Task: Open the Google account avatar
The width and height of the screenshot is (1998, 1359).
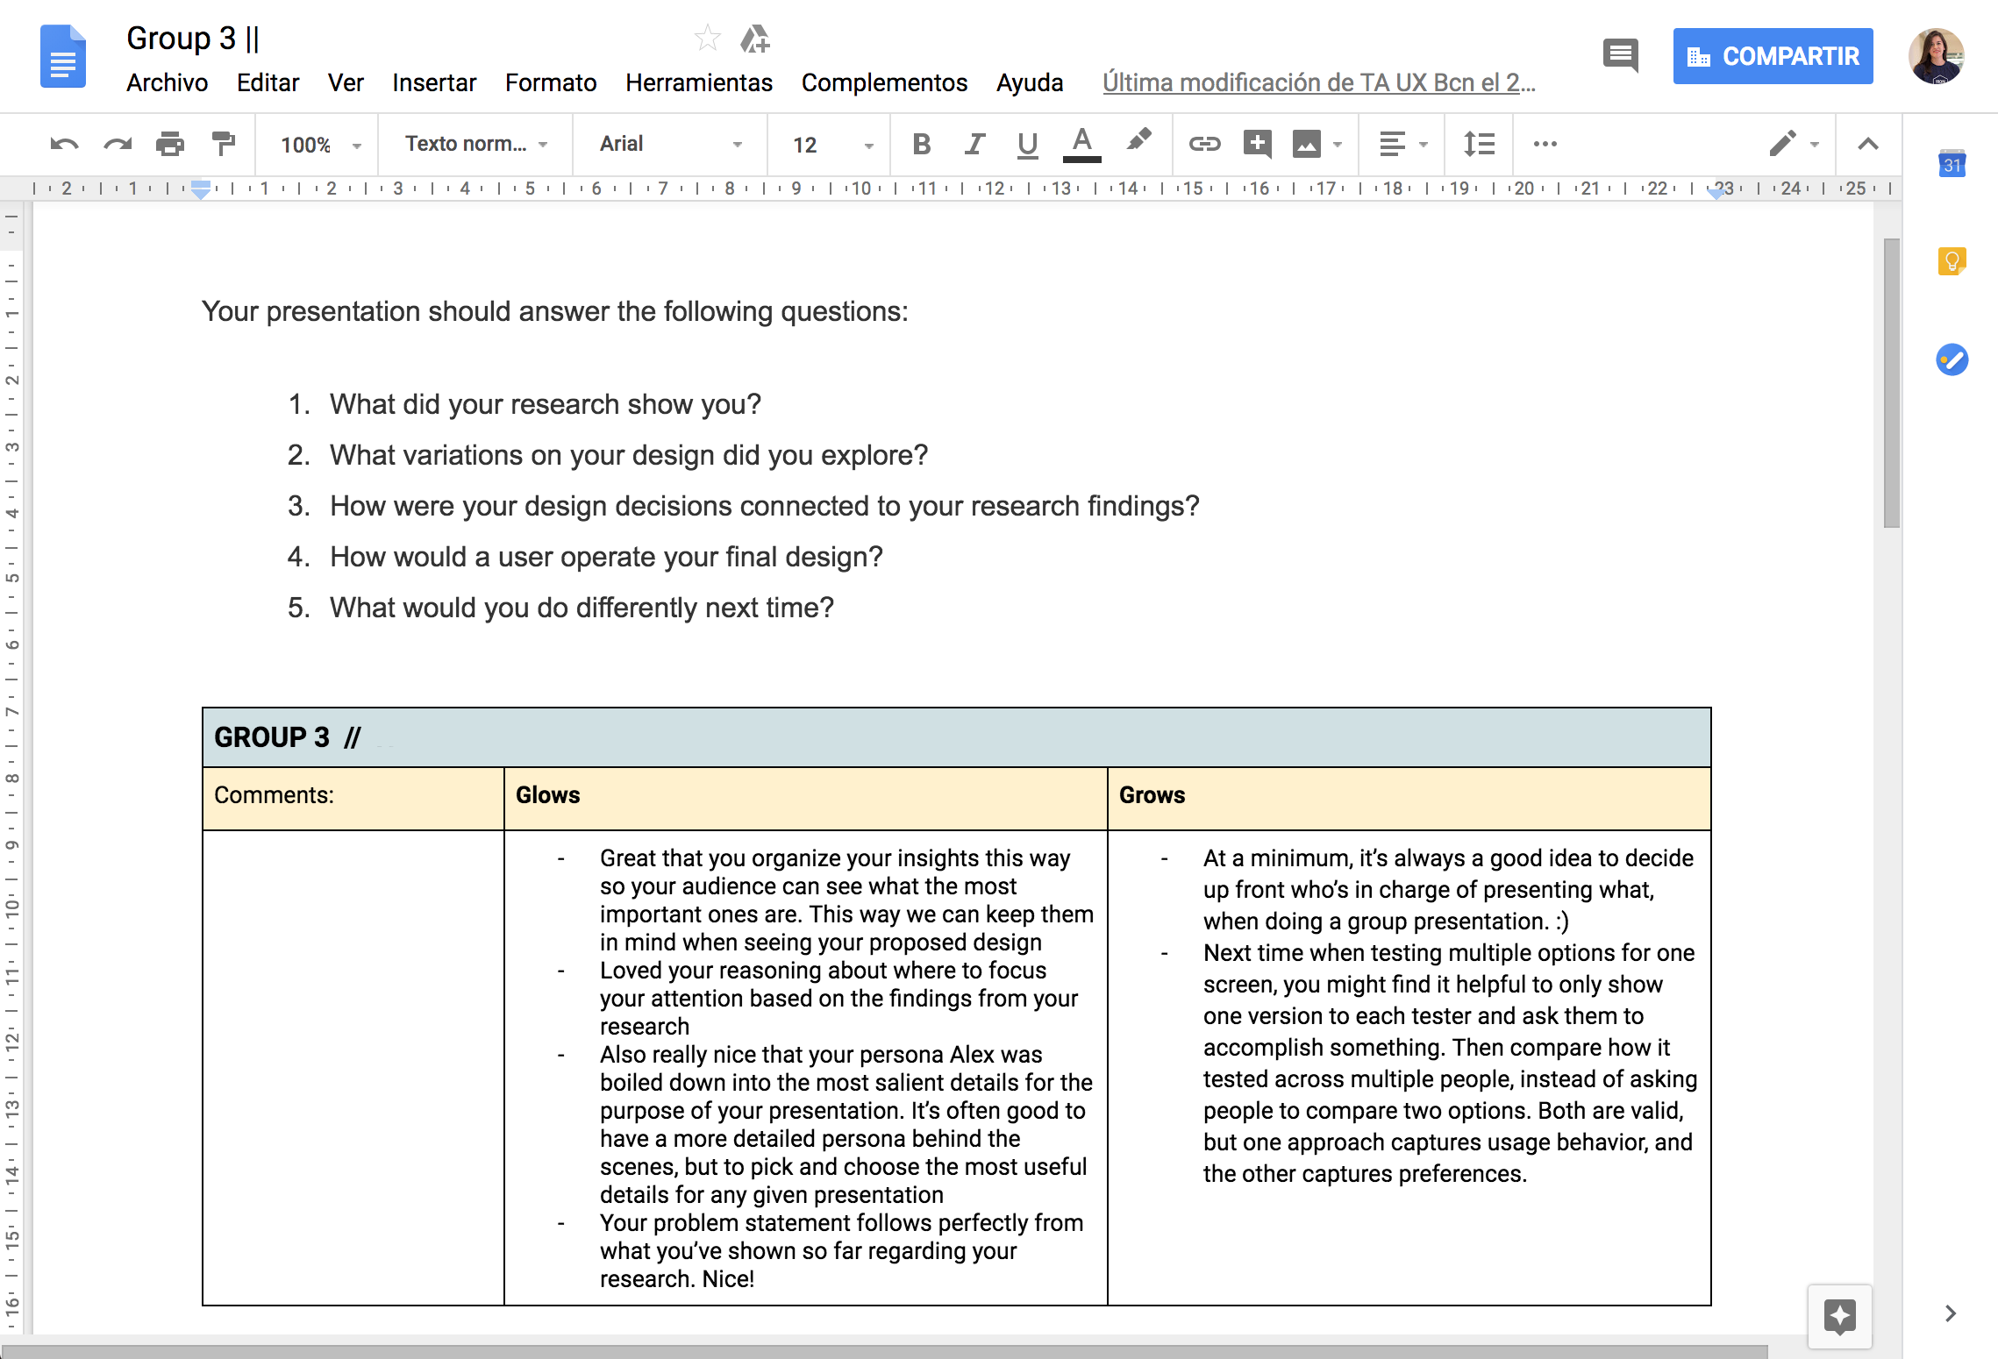Action: tap(1937, 56)
